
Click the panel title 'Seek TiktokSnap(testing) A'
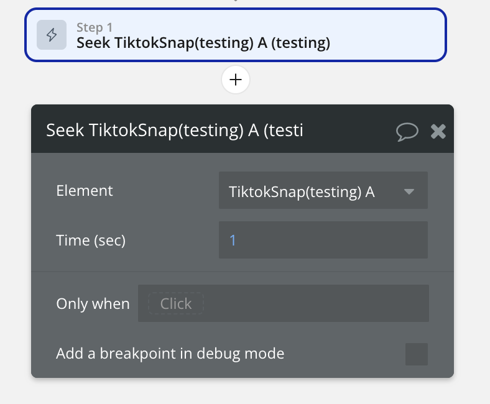click(175, 131)
